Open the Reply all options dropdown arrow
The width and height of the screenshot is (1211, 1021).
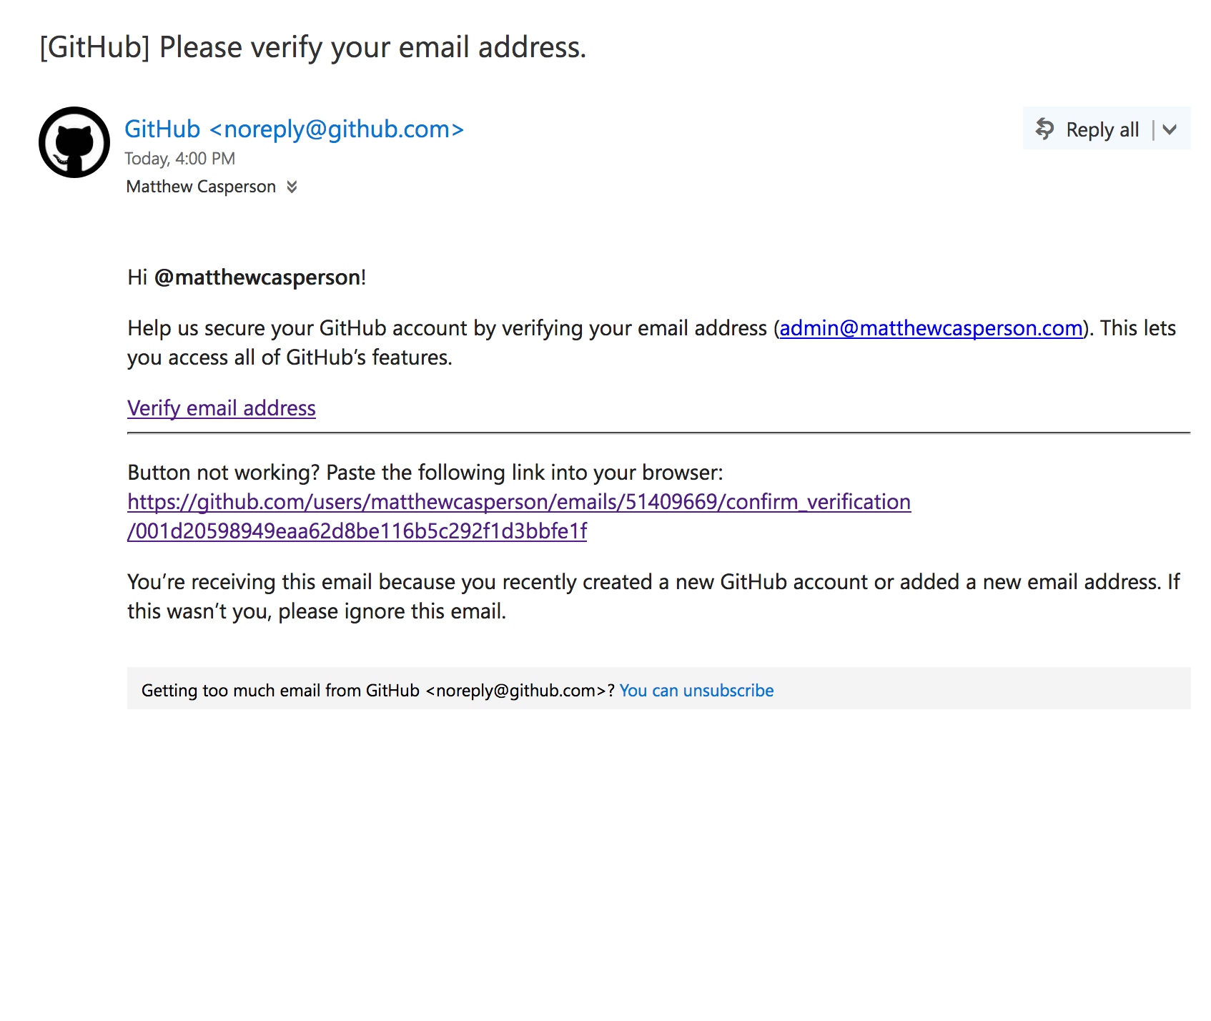click(1170, 129)
